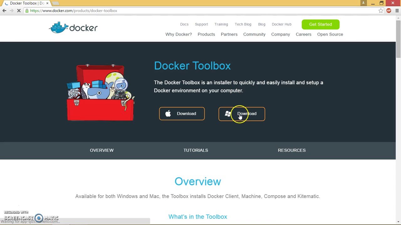Close the Docker Toolbox browser tab
This screenshot has width=401, height=225.
[x=48, y=3]
